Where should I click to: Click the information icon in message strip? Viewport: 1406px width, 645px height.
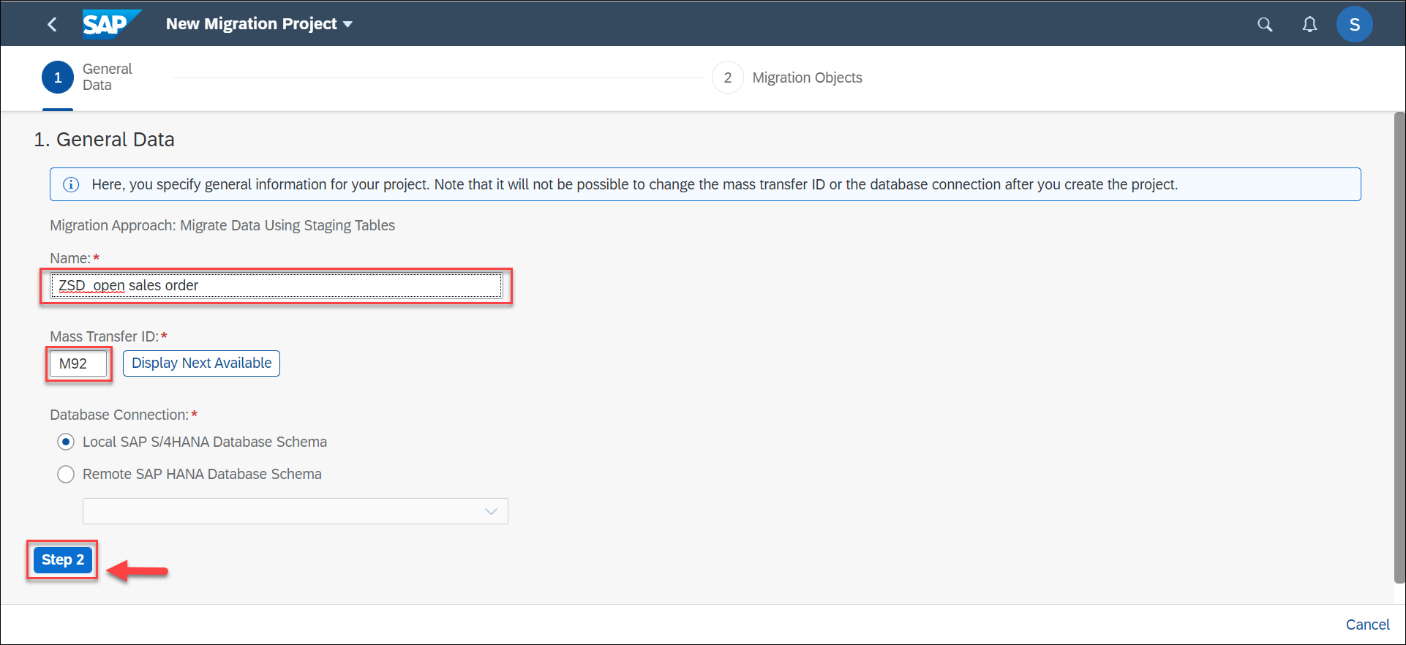click(x=71, y=184)
